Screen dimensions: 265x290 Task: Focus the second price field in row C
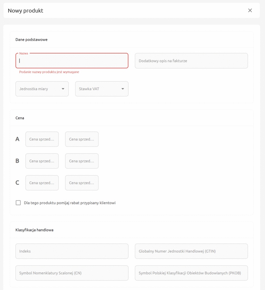coord(82,183)
